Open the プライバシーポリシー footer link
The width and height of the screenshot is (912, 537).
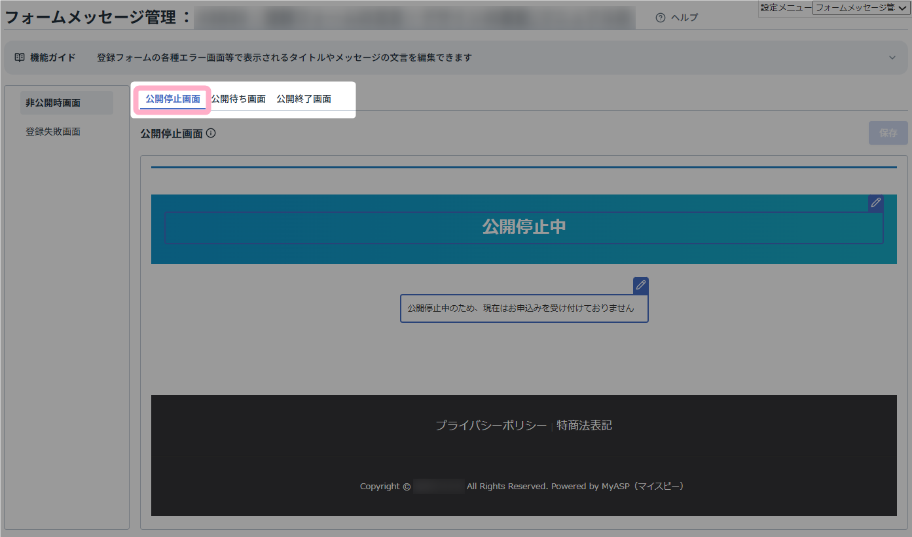pyautogui.click(x=491, y=426)
